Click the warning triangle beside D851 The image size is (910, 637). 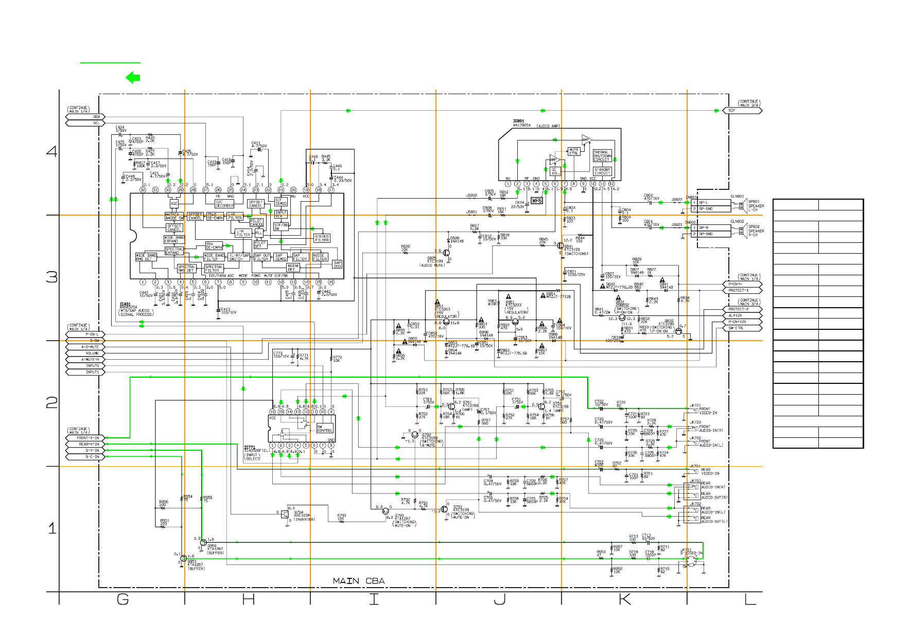pos(542,296)
